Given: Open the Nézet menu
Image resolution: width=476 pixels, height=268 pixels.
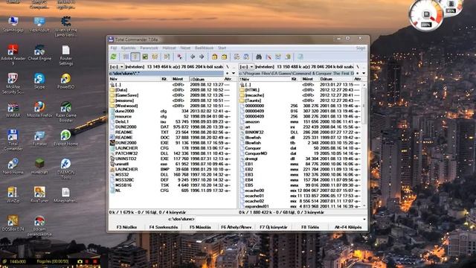Looking at the screenshot, I should 185,48.
